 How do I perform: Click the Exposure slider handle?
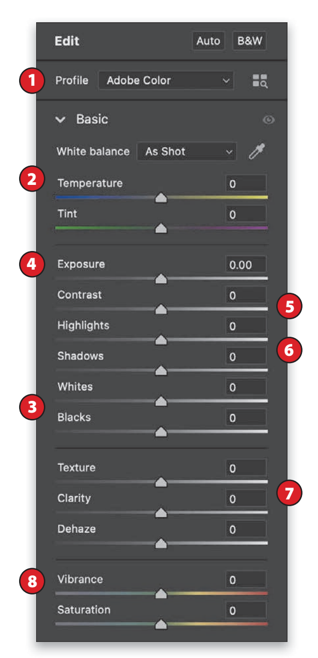[x=161, y=279]
